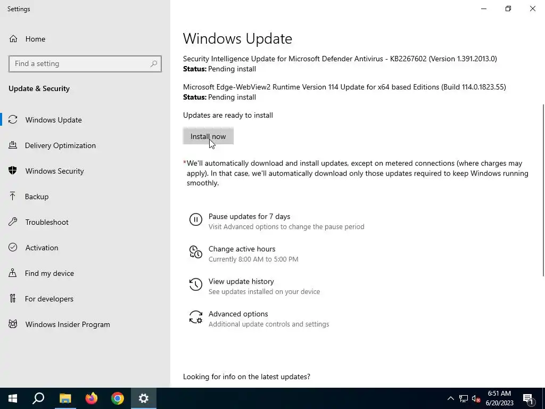Click 'Looking for info on the latest updates?'

coord(246,377)
